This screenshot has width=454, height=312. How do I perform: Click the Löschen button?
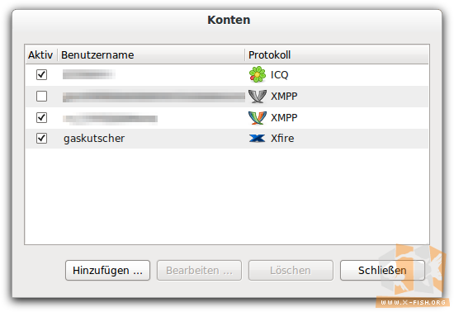(291, 271)
